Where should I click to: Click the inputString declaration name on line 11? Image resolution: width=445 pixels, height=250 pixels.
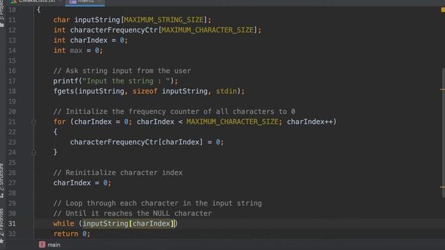[97, 20]
